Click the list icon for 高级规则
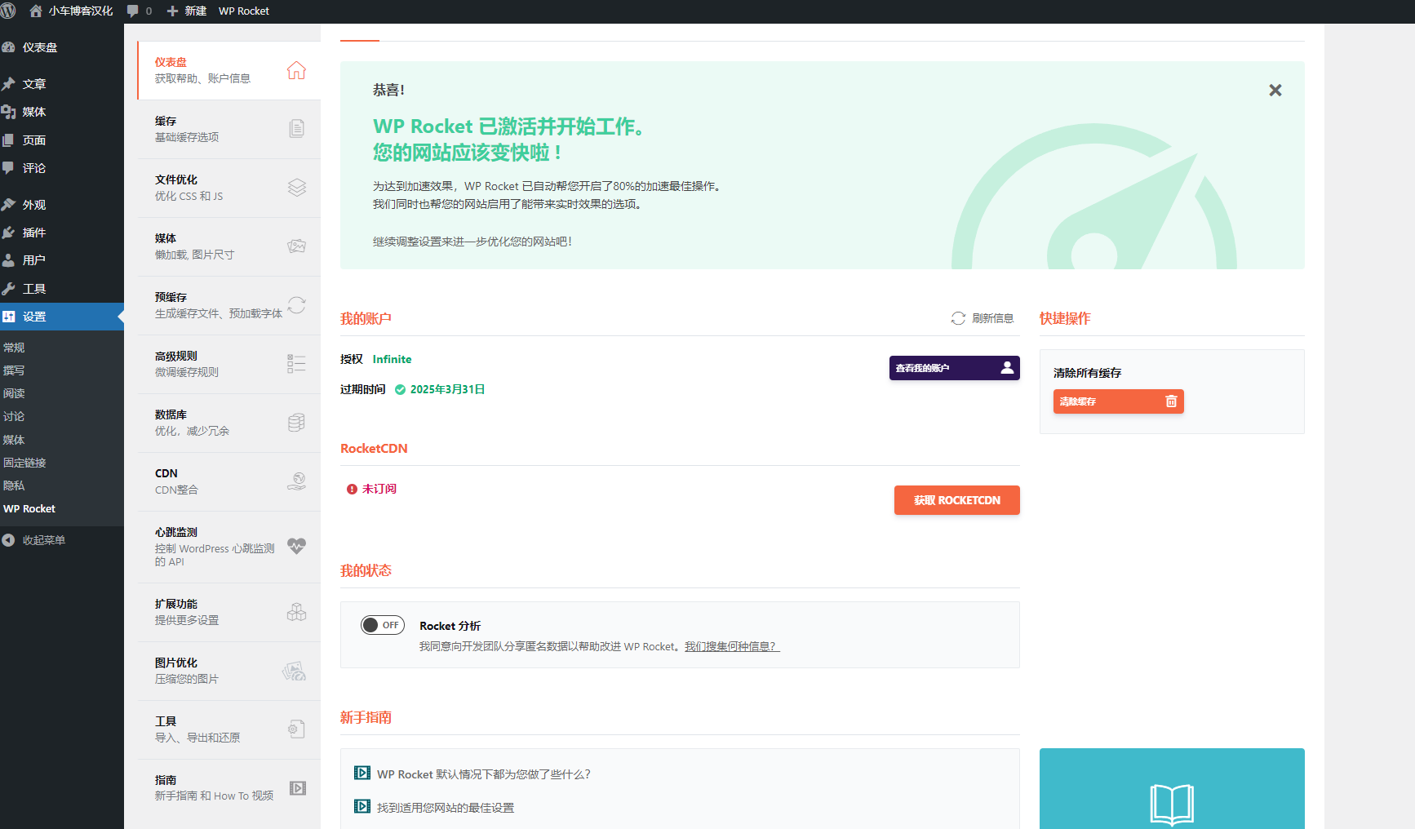 point(296,364)
